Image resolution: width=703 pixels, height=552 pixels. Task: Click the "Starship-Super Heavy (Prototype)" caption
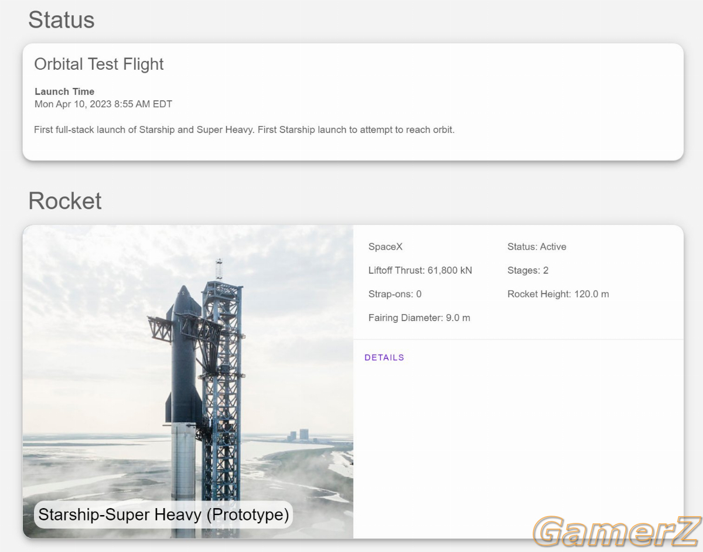pos(163,515)
